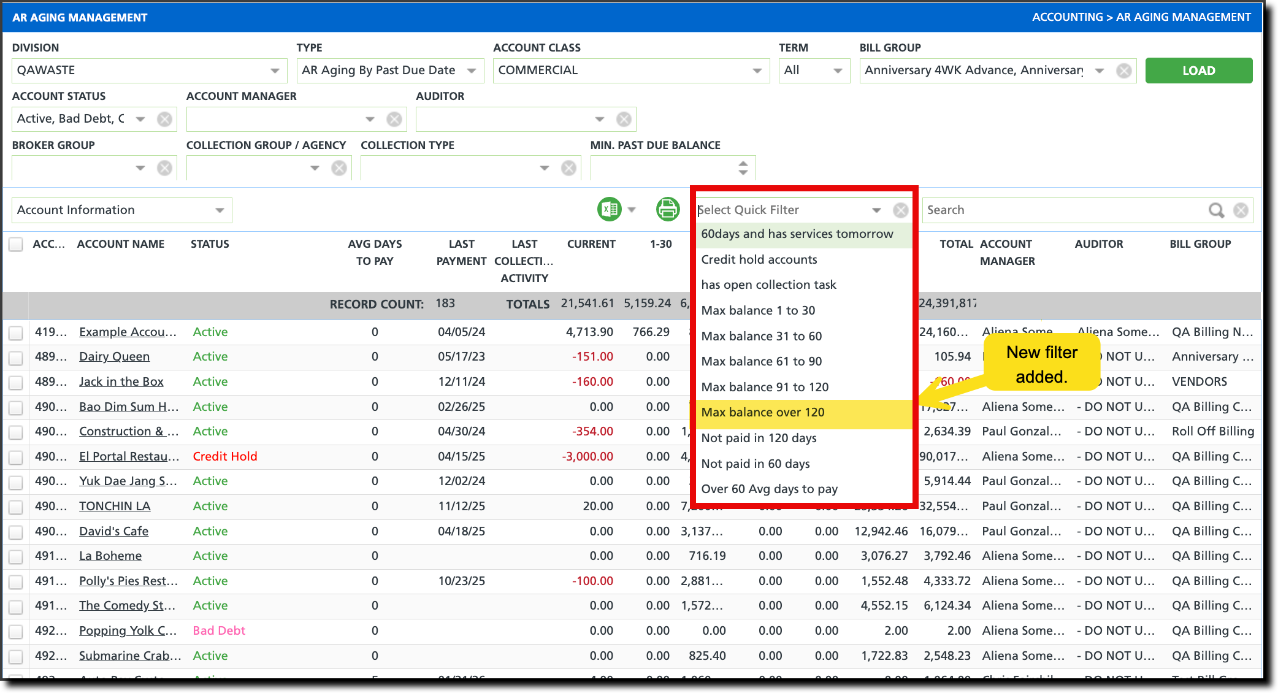Click the green print icon
The height and width of the screenshot is (693, 1278).
point(667,210)
